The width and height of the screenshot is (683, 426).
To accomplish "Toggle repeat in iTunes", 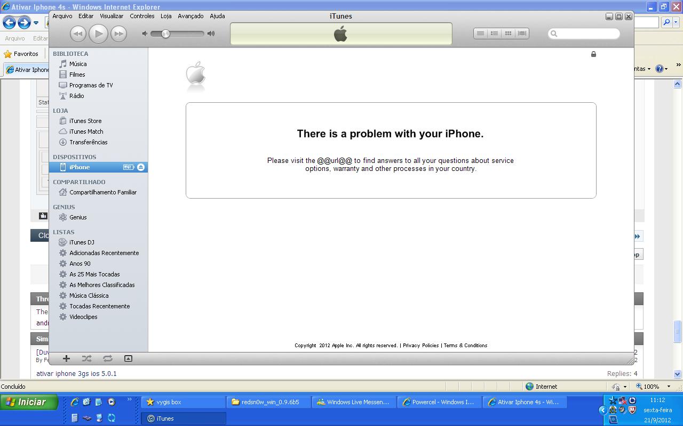I will click(x=107, y=358).
